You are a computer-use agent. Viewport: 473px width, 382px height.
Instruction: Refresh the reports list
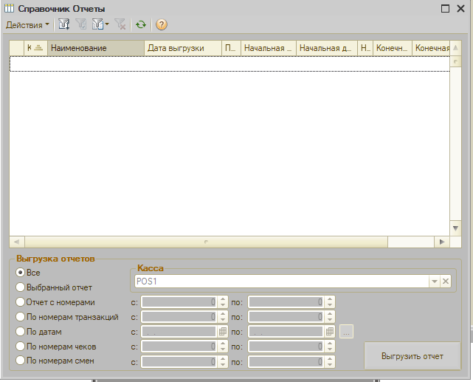(x=140, y=24)
